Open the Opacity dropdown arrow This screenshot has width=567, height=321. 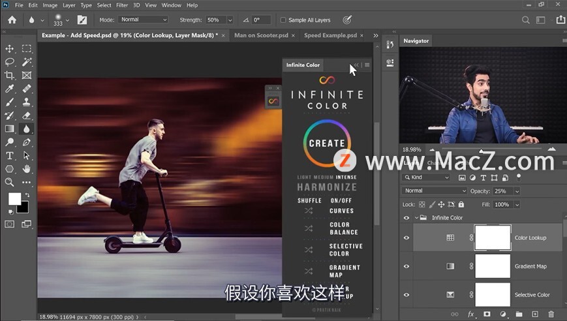click(x=517, y=191)
